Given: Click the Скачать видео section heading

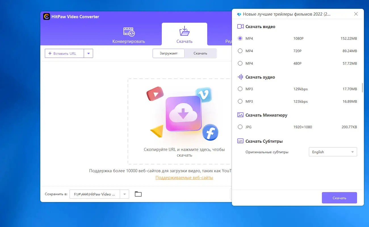Looking at the screenshot, I should 260,27.
